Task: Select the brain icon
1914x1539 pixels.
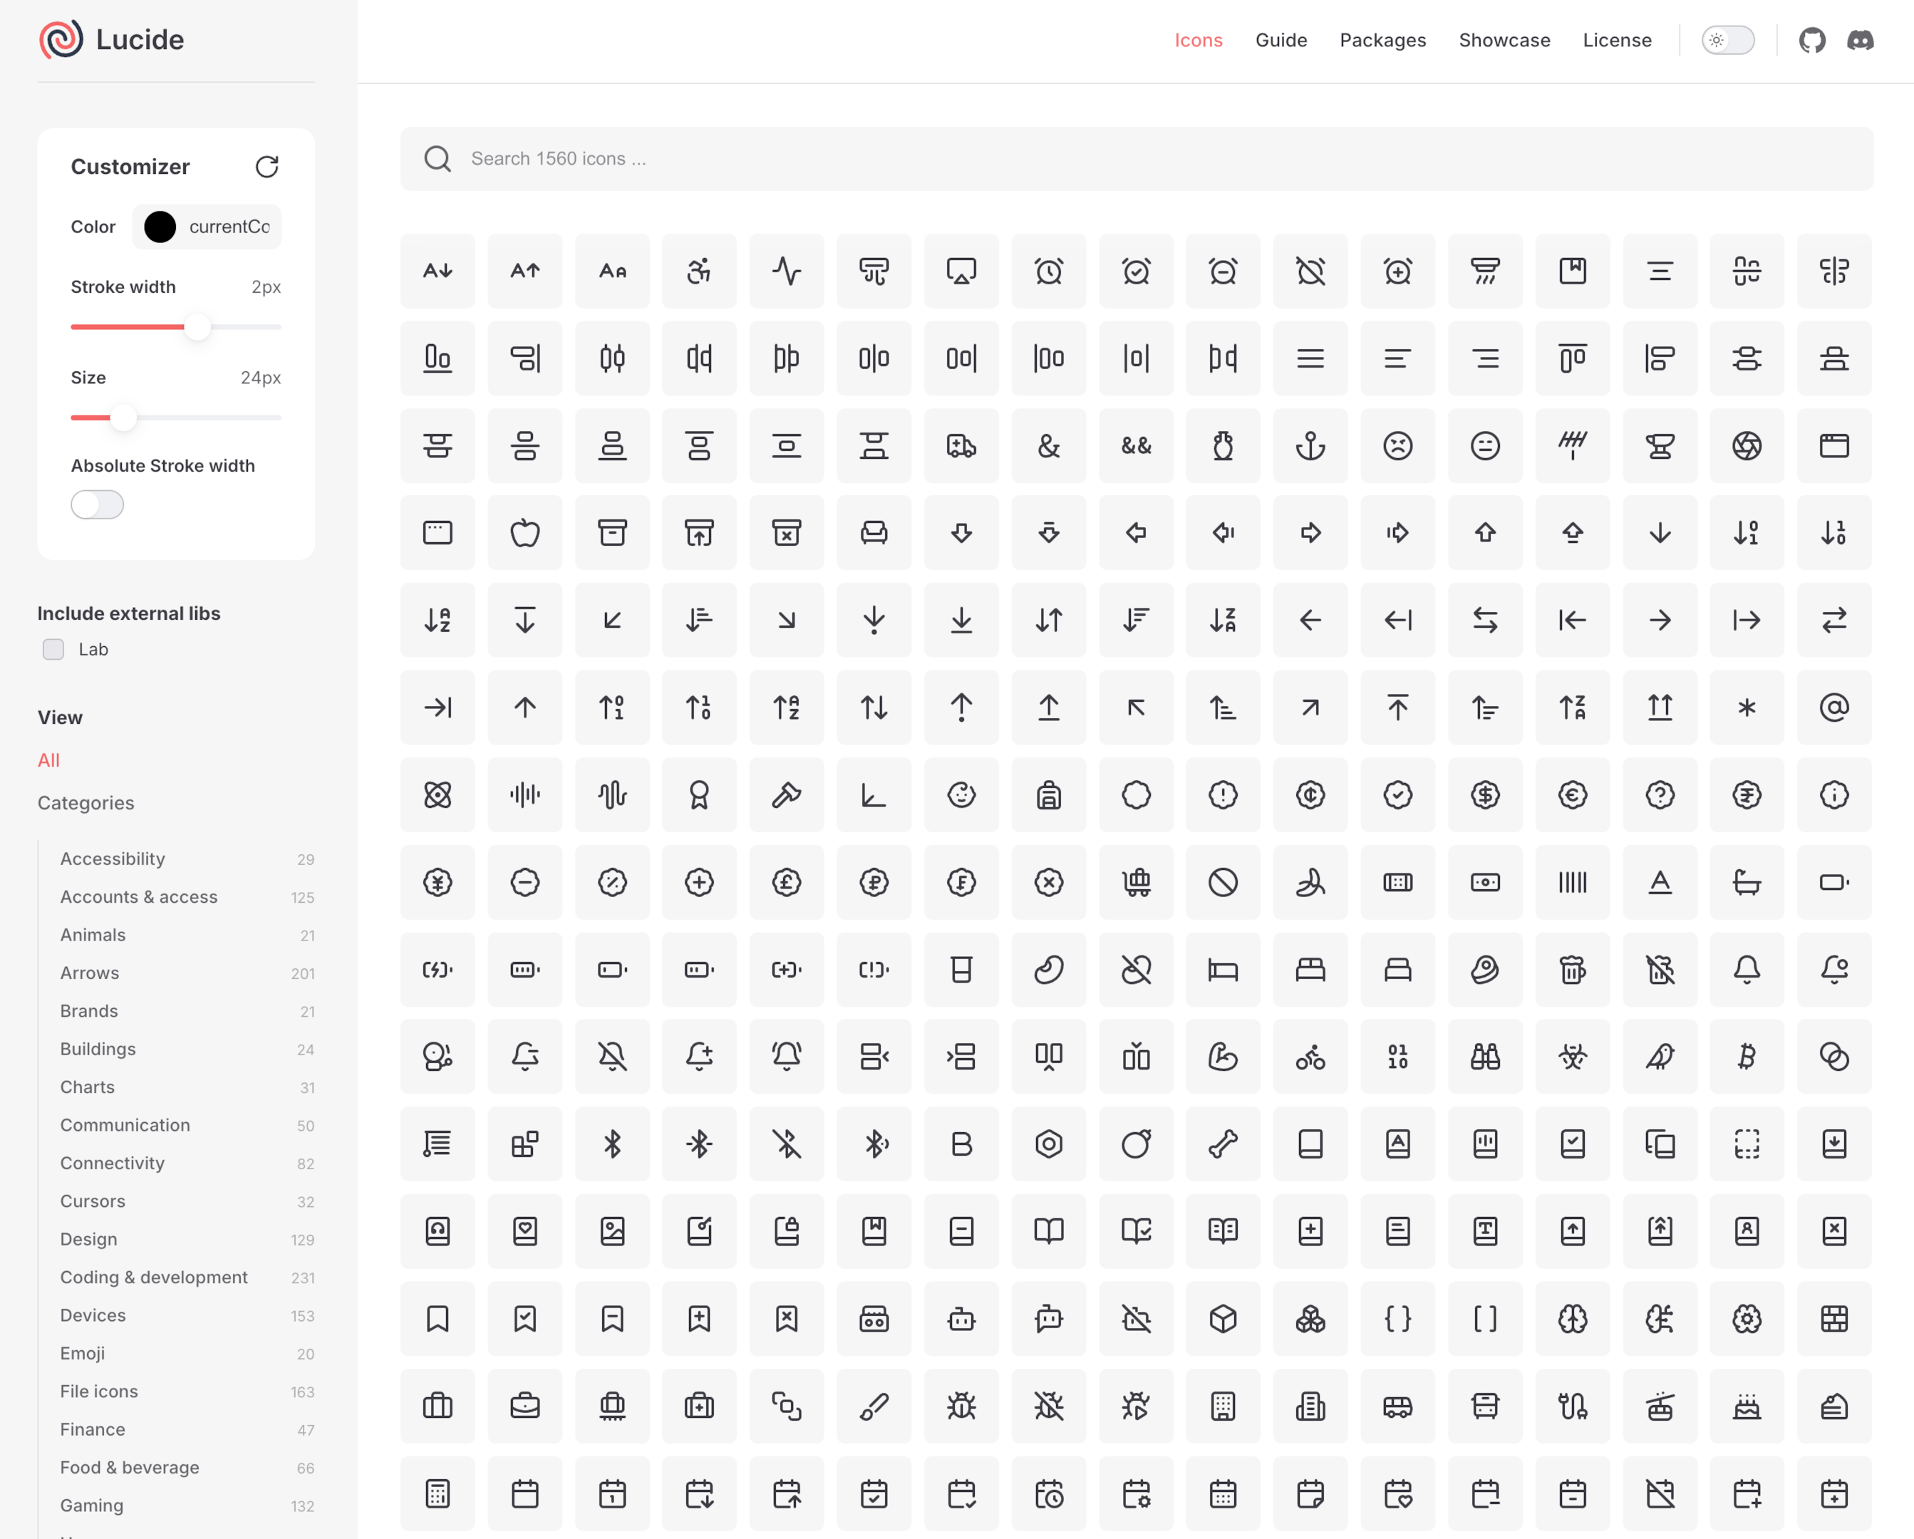Action: point(1572,1320)
